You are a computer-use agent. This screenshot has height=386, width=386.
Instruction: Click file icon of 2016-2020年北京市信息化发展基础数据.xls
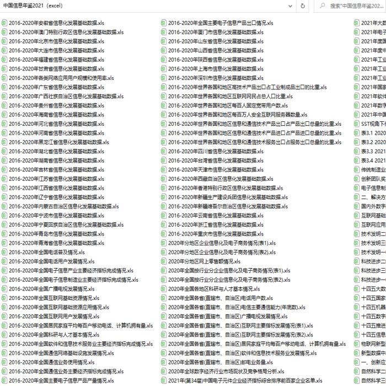(4, 41)
